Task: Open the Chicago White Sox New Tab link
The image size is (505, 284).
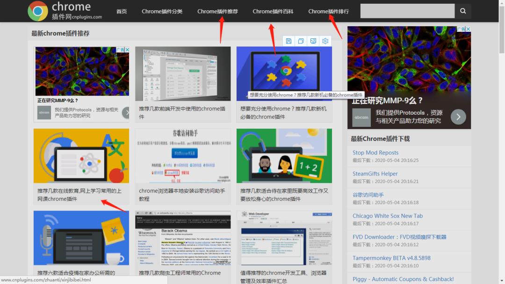Action: click(x=388, y=216)
